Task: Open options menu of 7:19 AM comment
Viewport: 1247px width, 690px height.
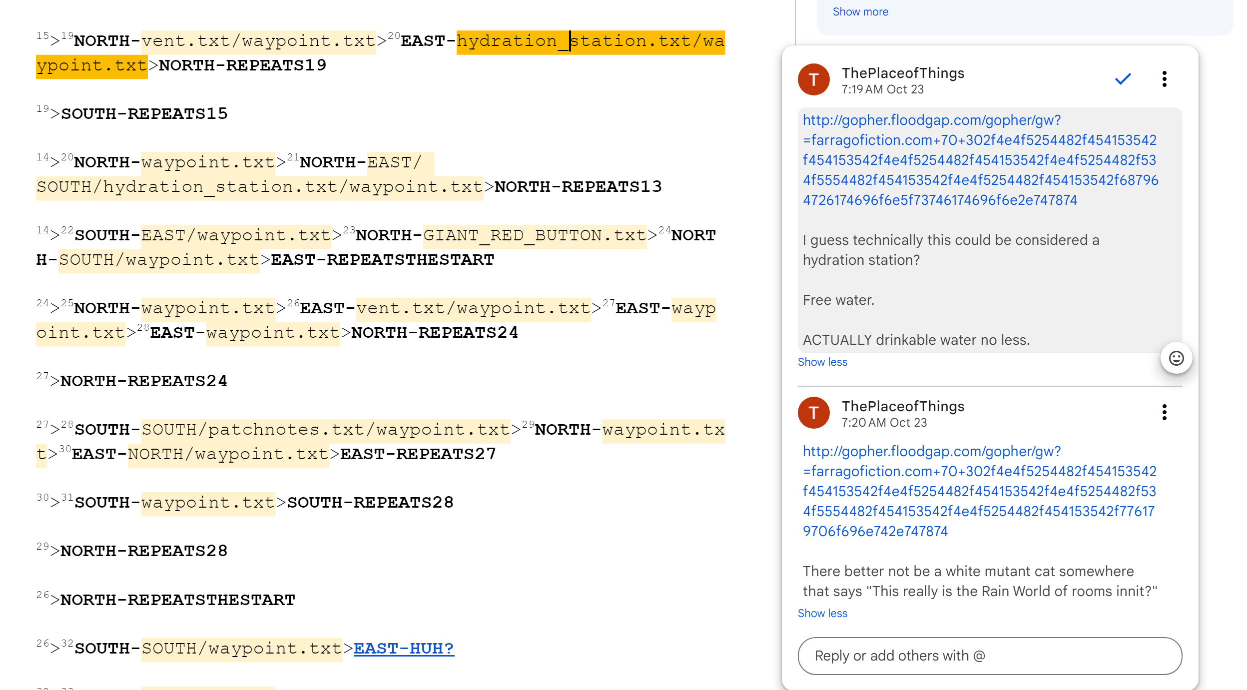Action: coord(1164,79)
